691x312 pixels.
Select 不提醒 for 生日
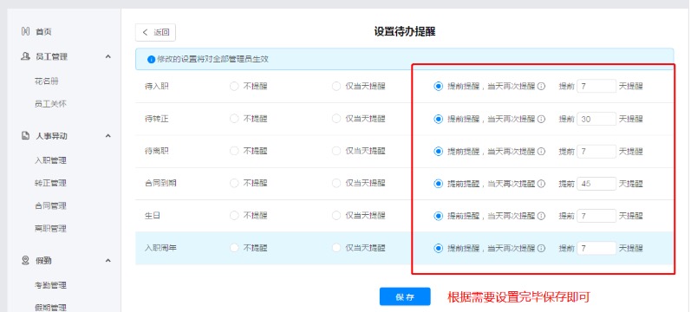click(234, 216)
